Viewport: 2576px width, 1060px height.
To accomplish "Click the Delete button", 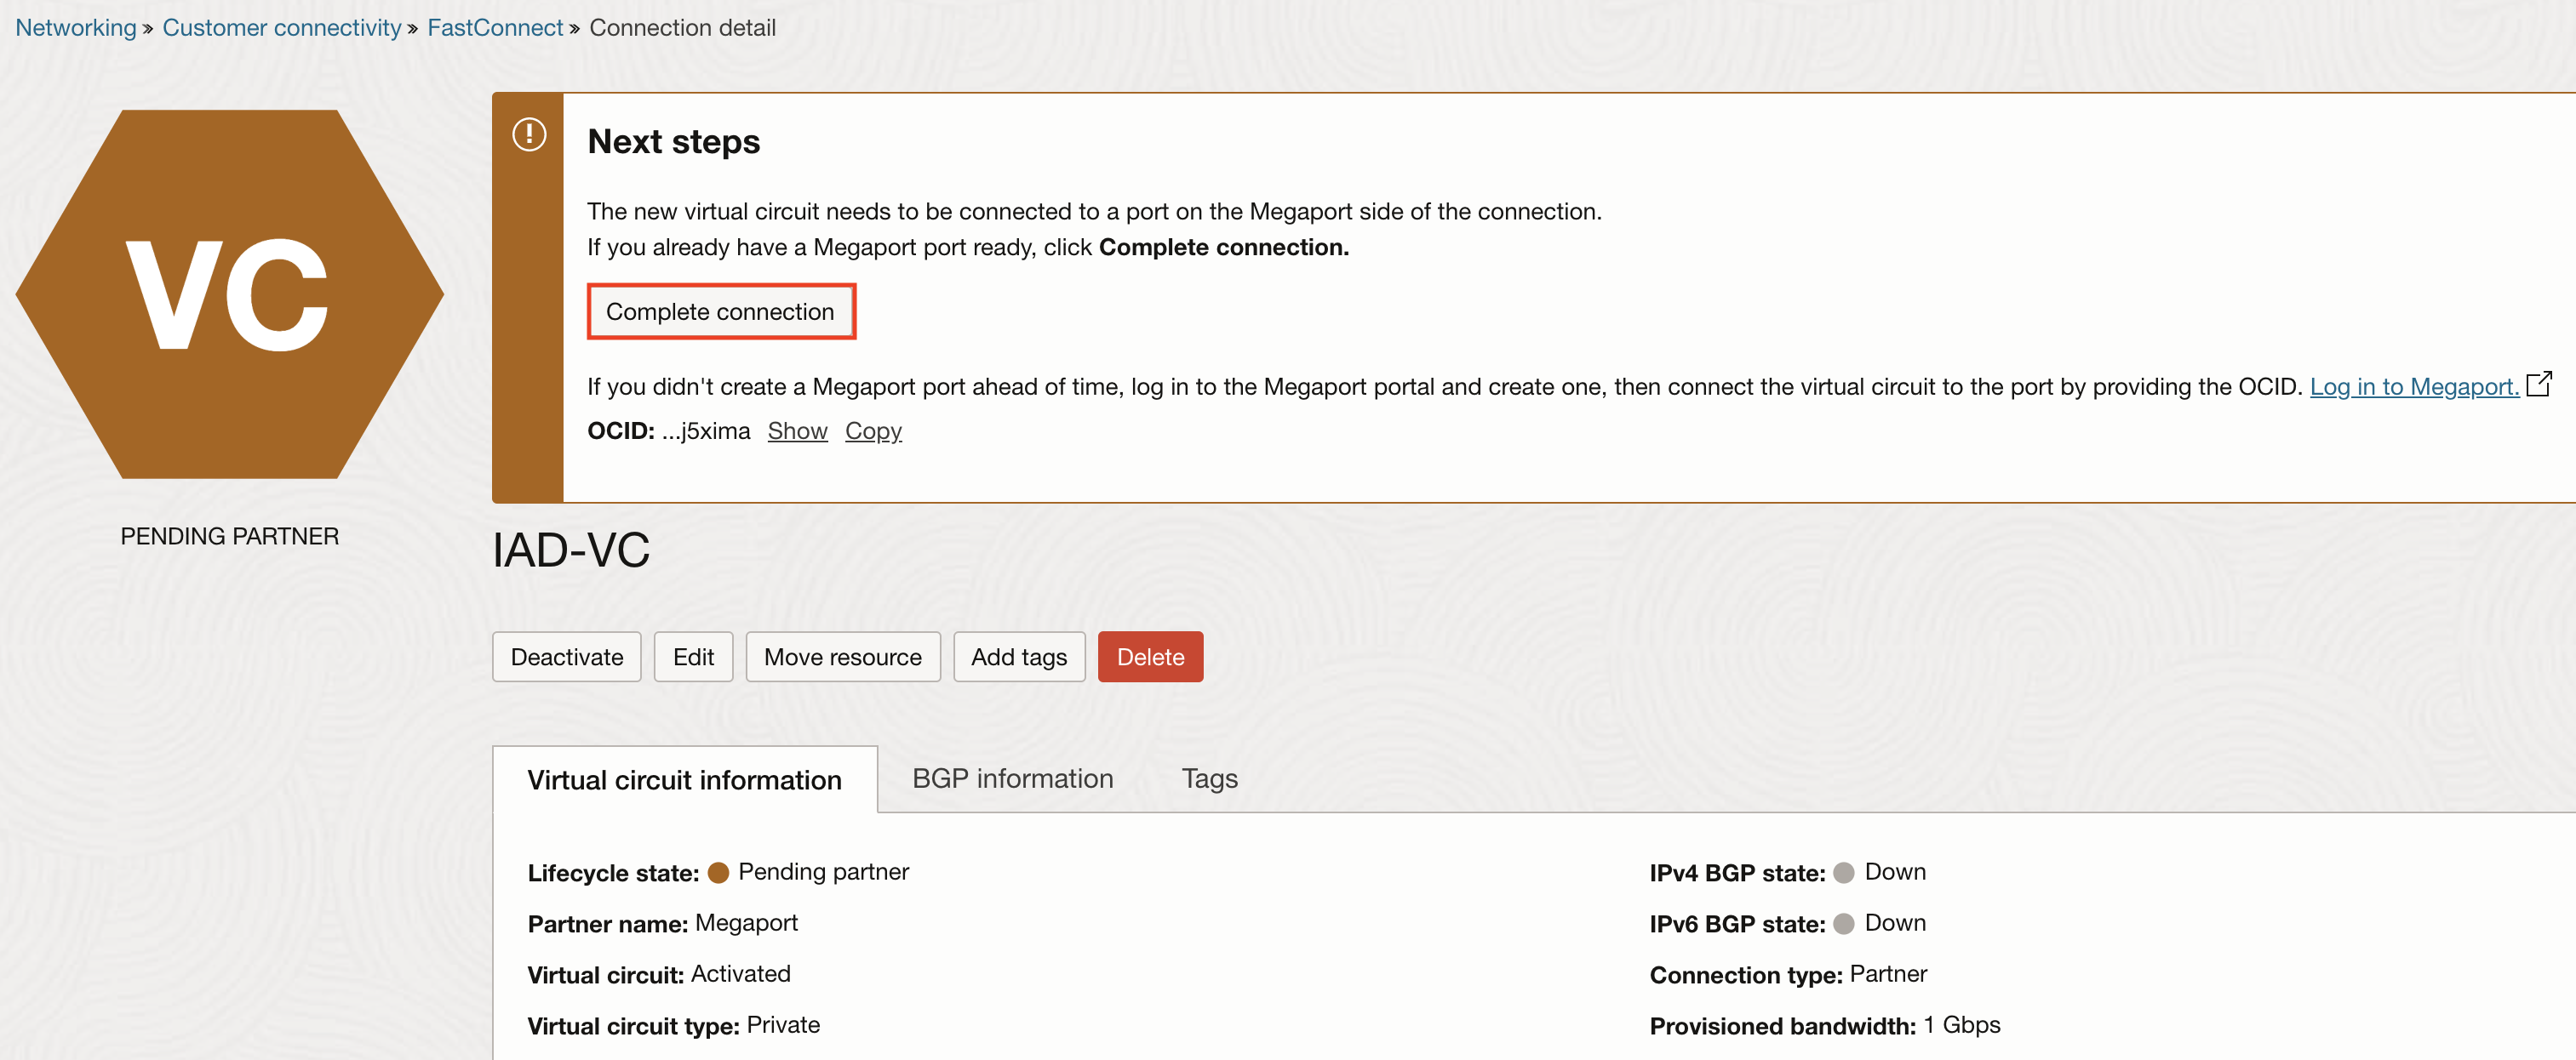I will click(1150, 657).
